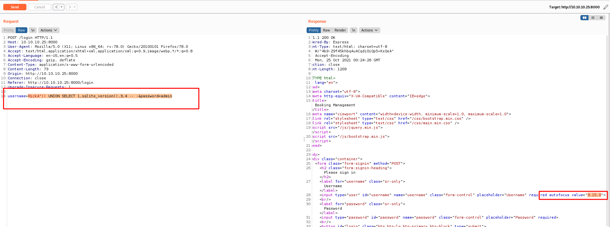Screen dimensions: 610x227
Task: Open the Render tab in the Response pane
Action: (x=340, y=30)
